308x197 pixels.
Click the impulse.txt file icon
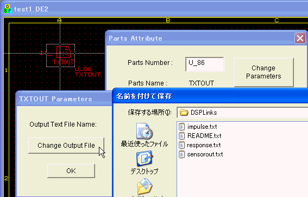coord(181,127)
